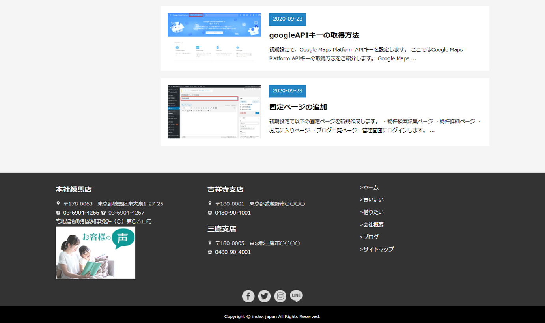Open the Twitter social icon
The height and width of the screenshot is (323, 545).
pos(264,296)
